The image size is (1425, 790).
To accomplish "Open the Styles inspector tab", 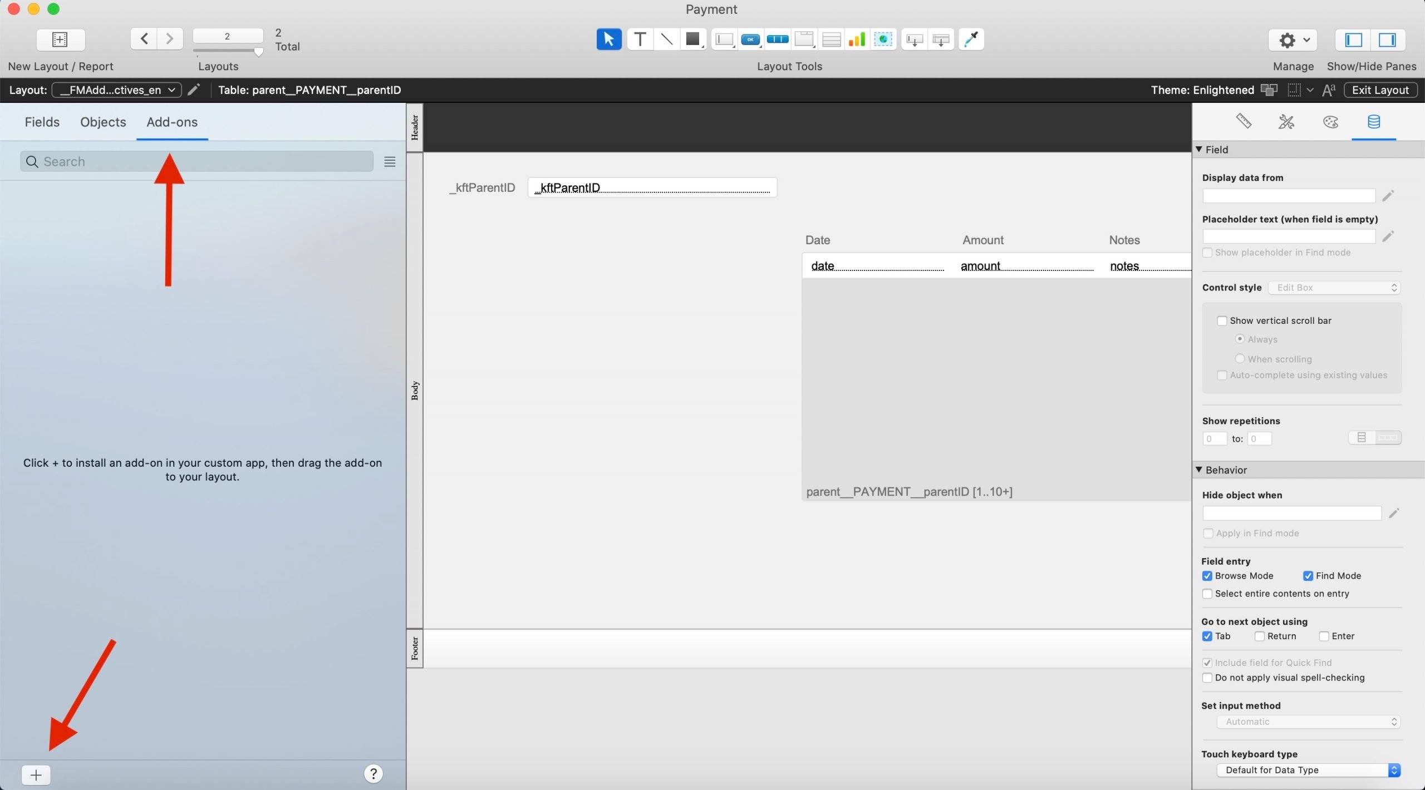I will (1286, 121).
